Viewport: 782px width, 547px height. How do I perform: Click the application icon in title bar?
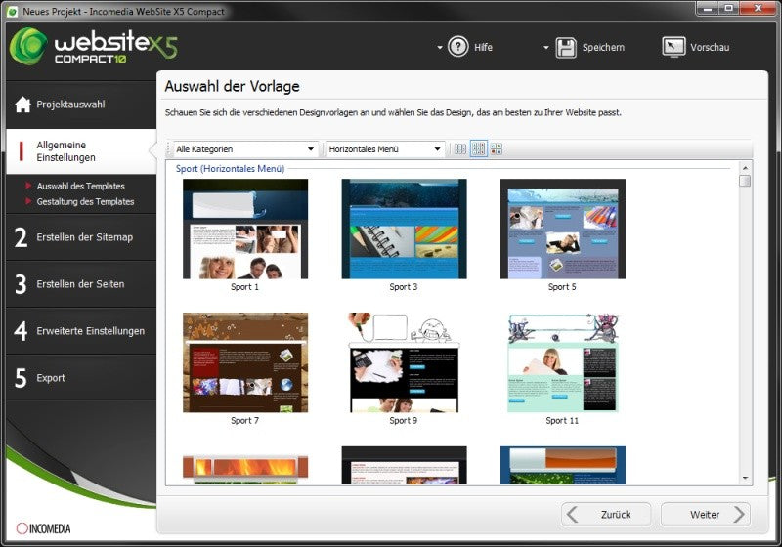(12, 11)
